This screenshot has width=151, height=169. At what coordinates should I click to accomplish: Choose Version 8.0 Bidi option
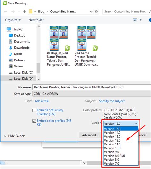(121, 156)
